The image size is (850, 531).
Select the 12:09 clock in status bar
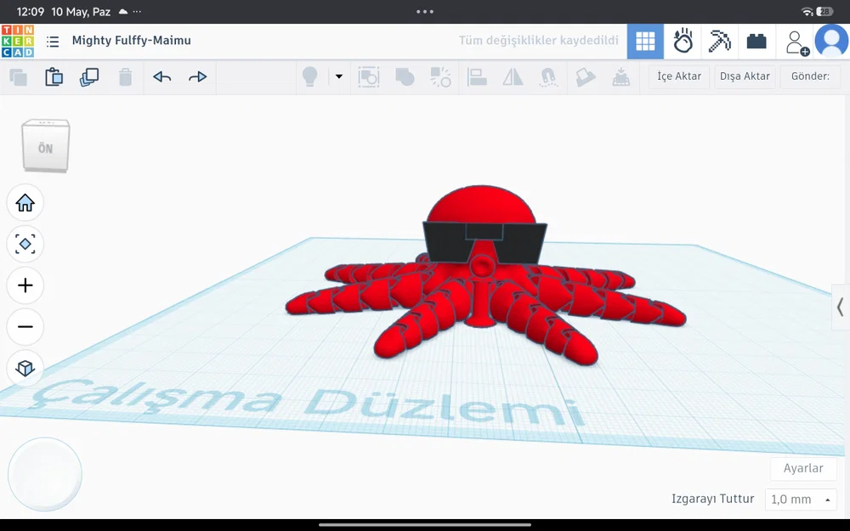pos(31,11)
